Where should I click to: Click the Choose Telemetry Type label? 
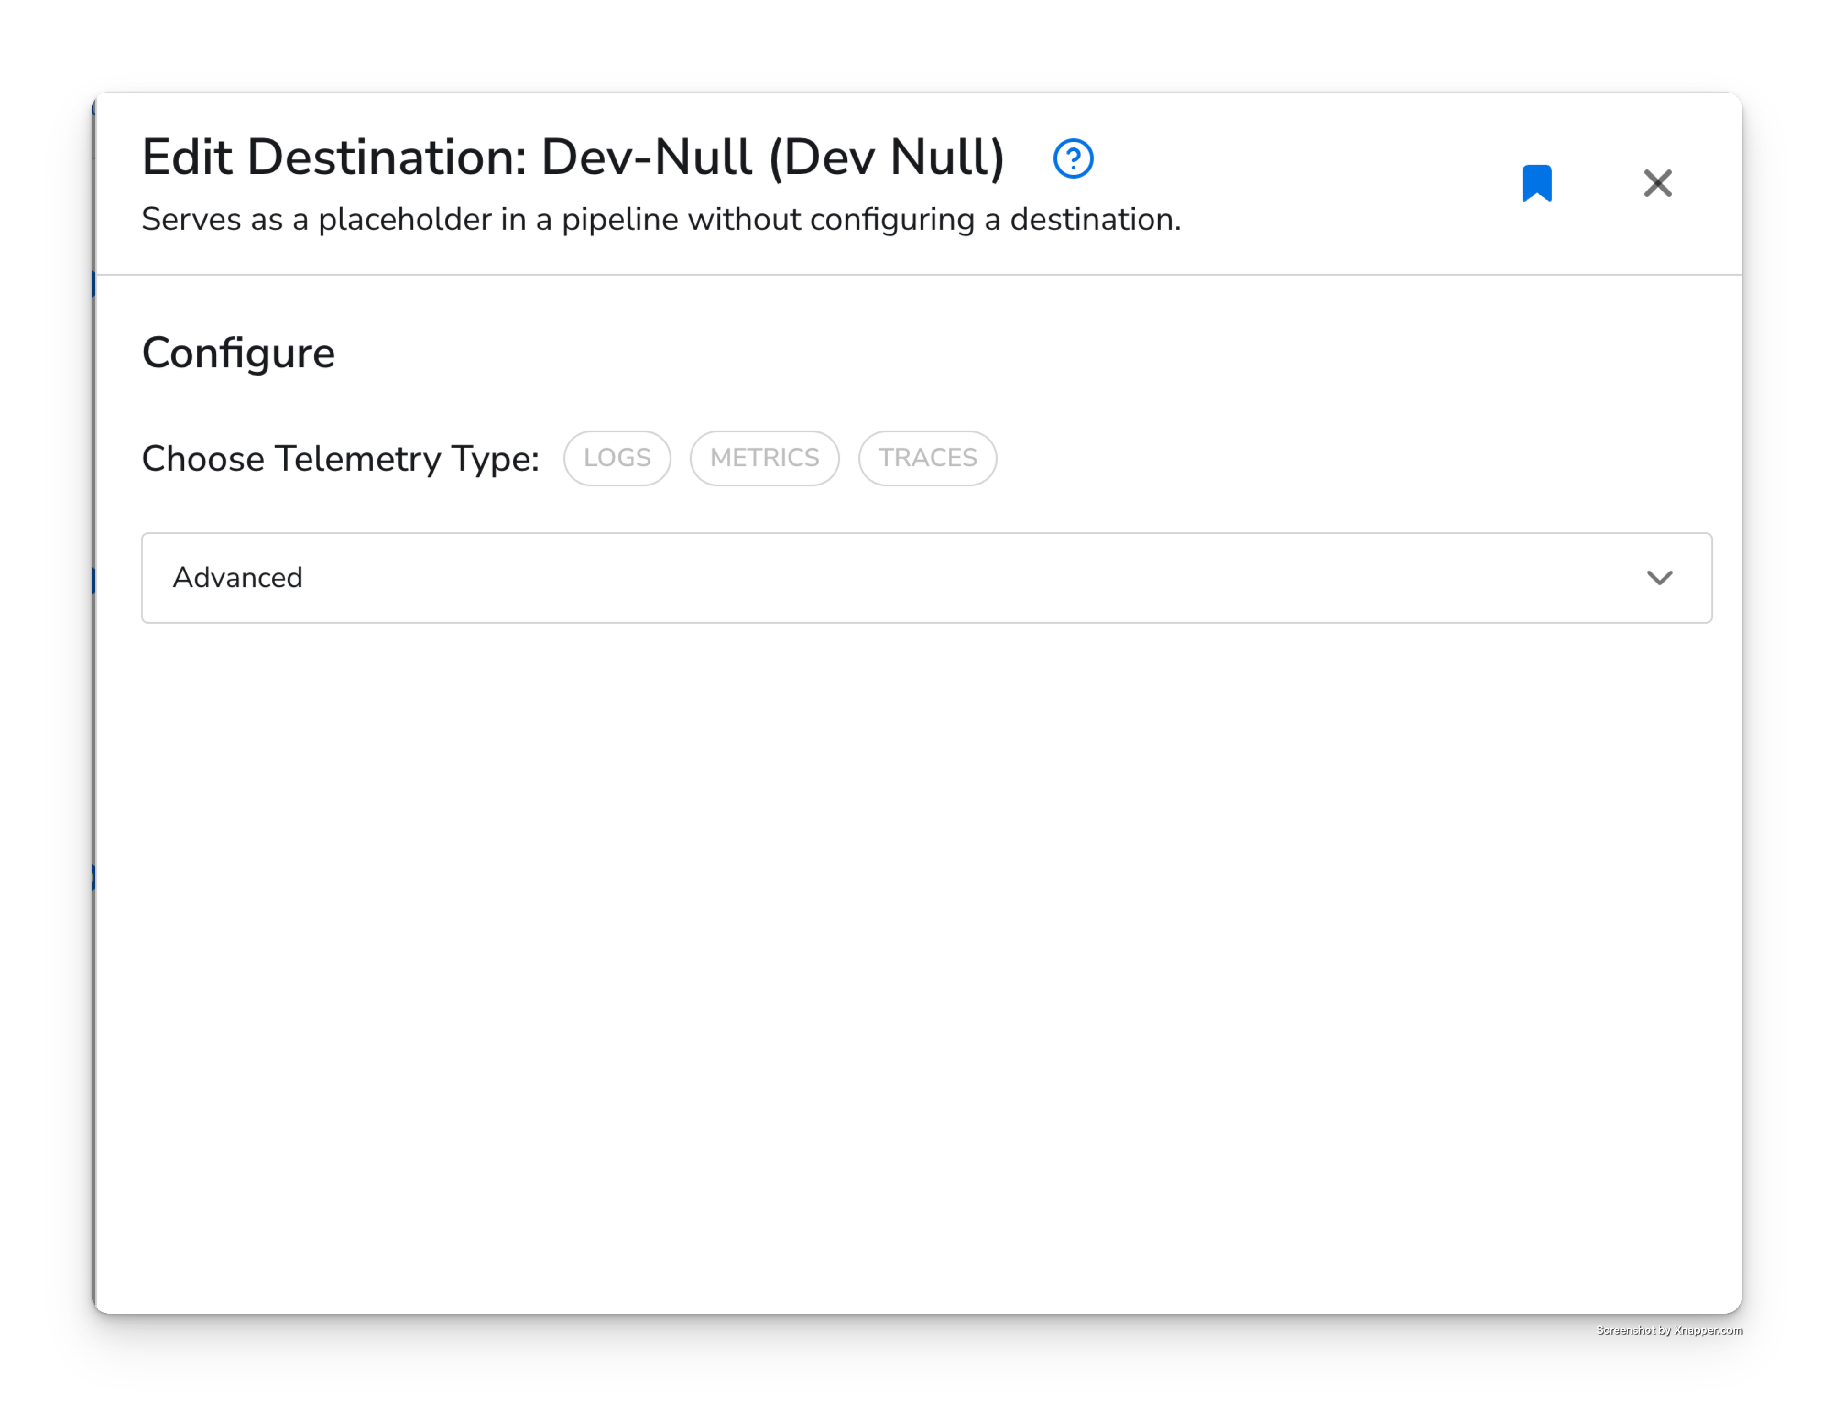click(340, 459)
